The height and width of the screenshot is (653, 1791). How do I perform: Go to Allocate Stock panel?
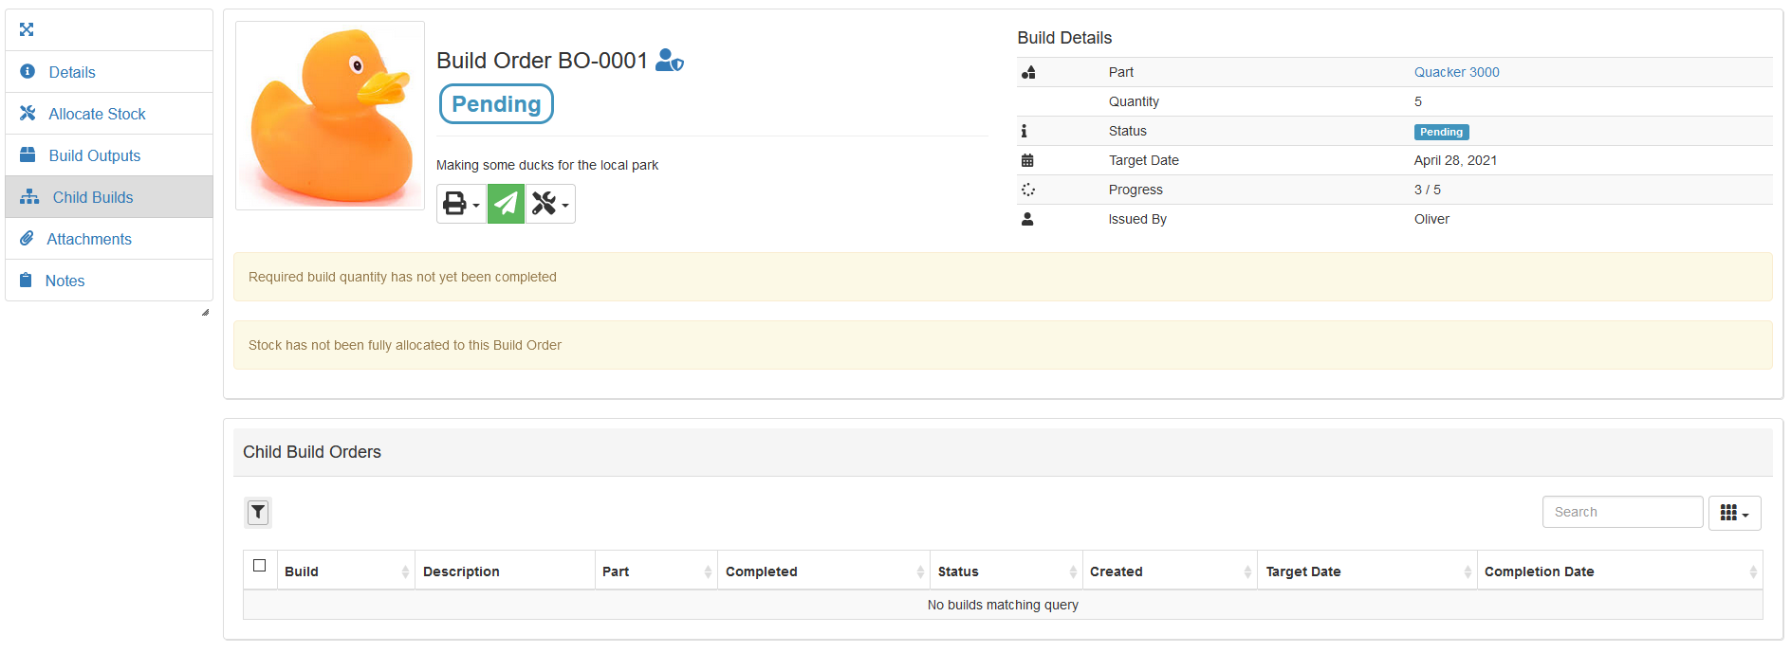(97, 114)
